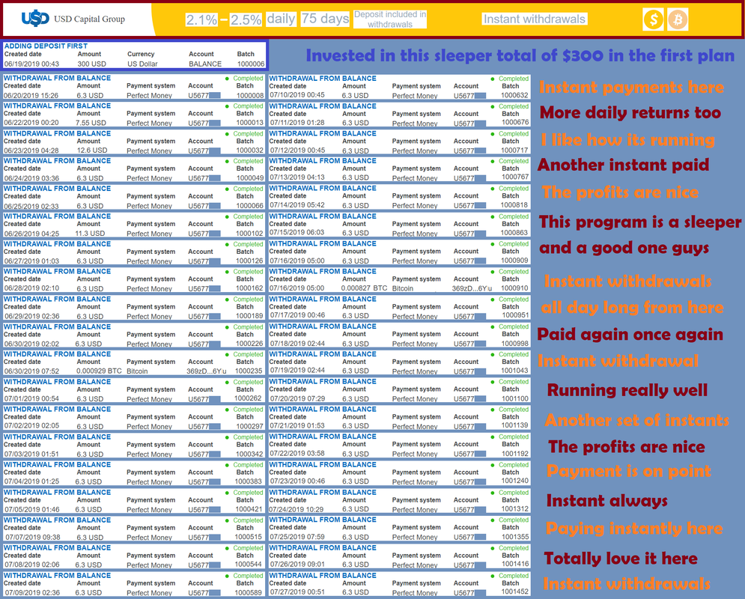745x599 pixels.
Task: Click the 12.6 USD withdrawal amount
Action: (92, 150)
